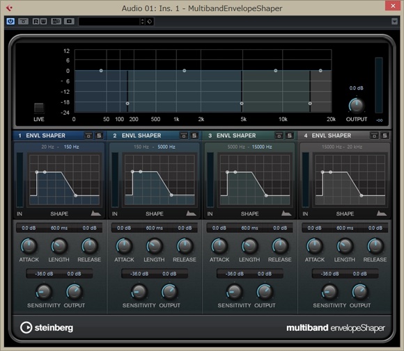Click band 3 SENSITIVITY knob

[234, 292]
